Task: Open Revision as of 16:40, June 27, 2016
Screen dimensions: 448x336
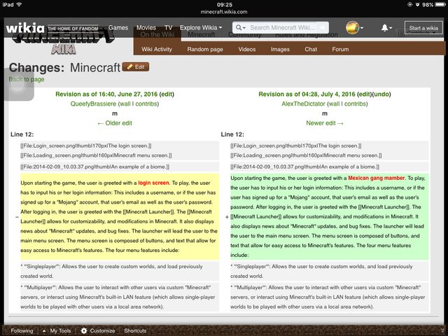Action: point(106,94)
